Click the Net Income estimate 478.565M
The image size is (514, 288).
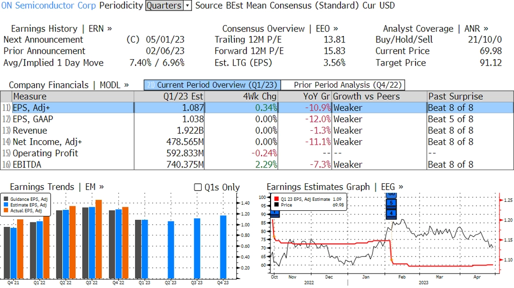click(x=185, y=142)
